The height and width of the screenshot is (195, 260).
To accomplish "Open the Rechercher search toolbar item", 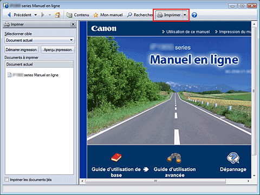I will tap(140, 15).
